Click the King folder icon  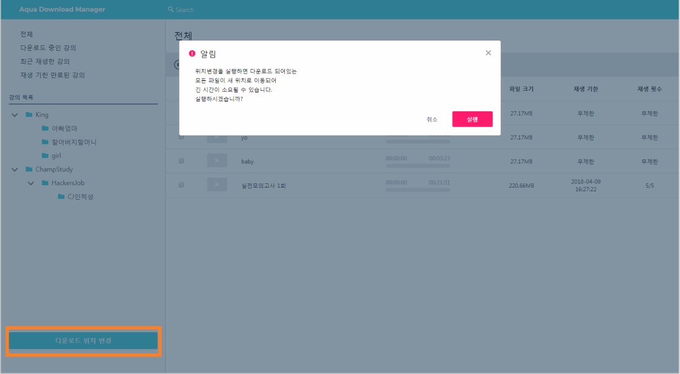pyautogui.click(x=29, y=115)
